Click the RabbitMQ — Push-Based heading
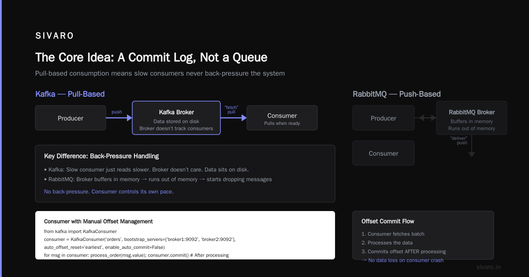Viewport: 529px width, 277px height. click(397, 94)
